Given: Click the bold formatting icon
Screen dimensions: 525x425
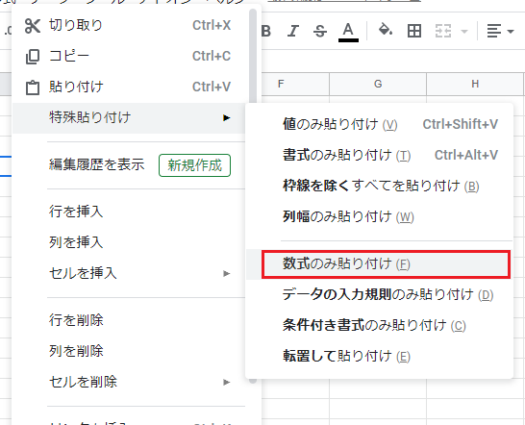Looking at the screenshot, I should coord(266,32).
